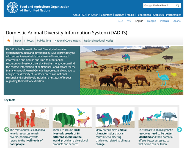Click the green yak key fact image

click(x=72, y=117)
